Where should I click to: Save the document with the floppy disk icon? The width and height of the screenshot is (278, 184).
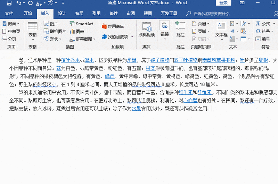(9, 3)
